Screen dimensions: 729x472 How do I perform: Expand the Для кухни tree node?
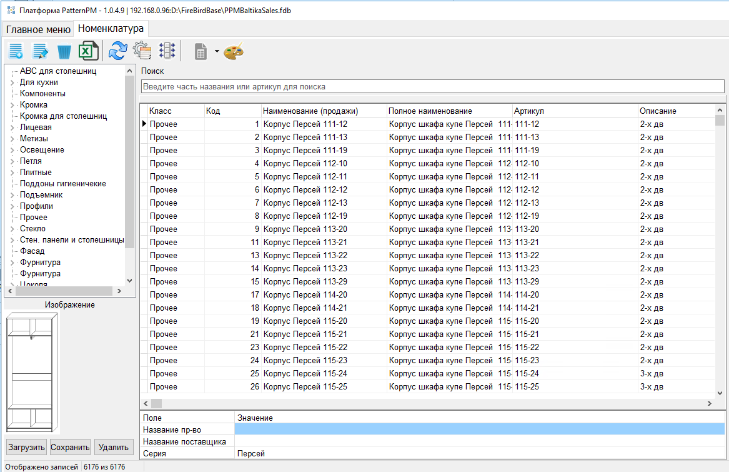[x=12, y=83]
